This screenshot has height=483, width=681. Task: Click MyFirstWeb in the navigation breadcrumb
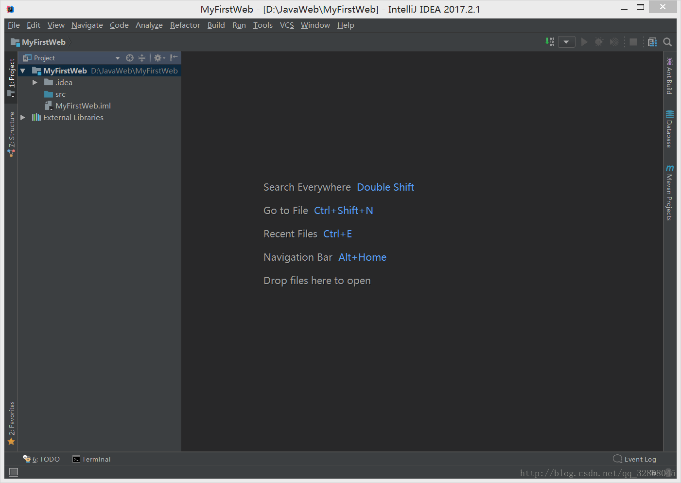(x=38, y=42)
